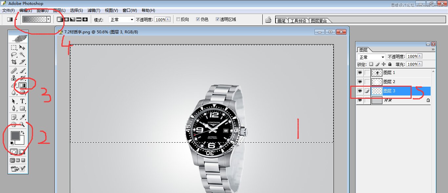Choose diamond gradient style
The image size is (448, 193).
click(x=85, y=19)
